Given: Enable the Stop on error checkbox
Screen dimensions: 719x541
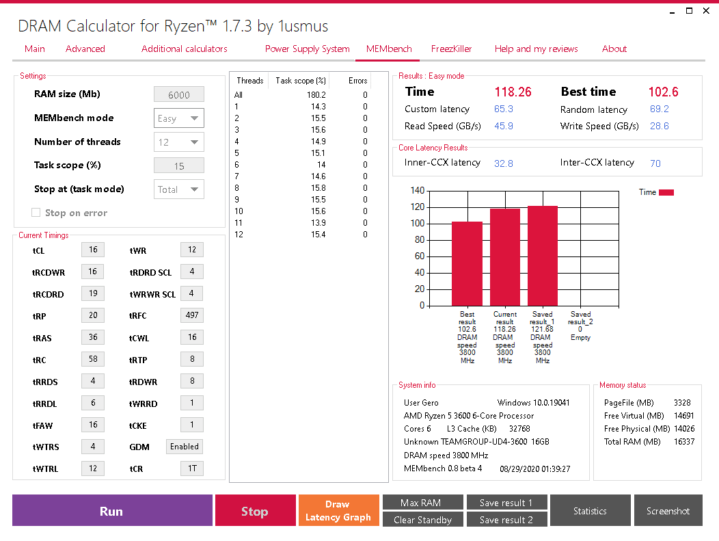Looking at the screenshot, I should pyautogui.click(x=36, y=213).
